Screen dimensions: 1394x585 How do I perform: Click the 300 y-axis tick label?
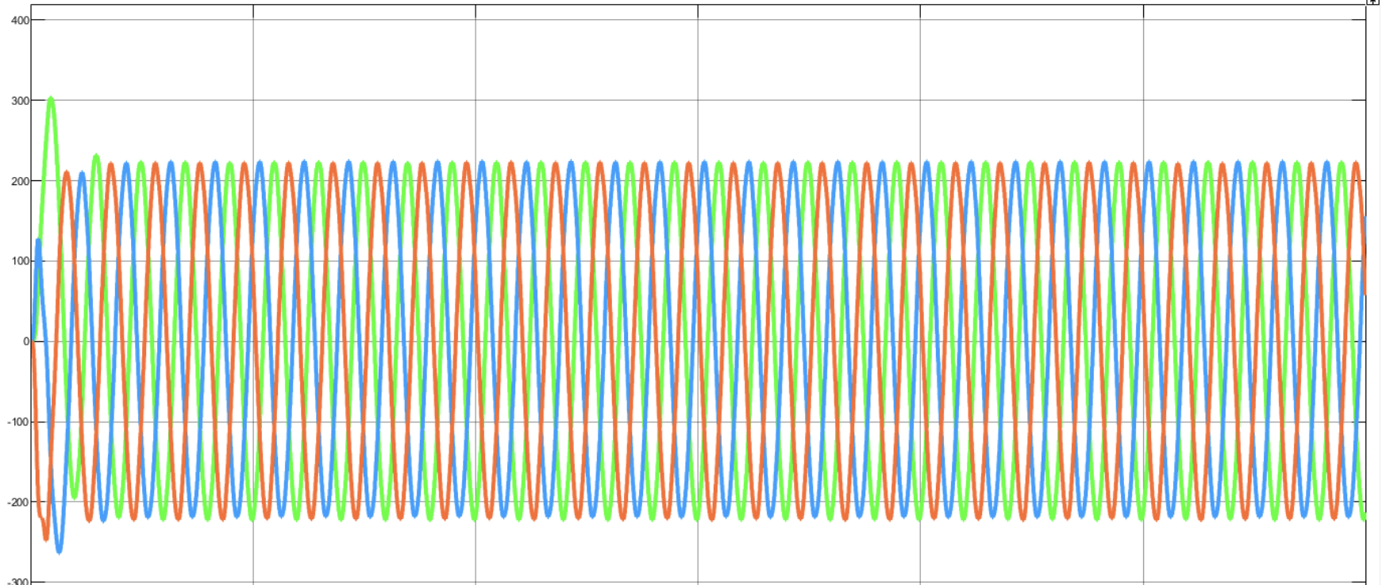tap(20, 101)
